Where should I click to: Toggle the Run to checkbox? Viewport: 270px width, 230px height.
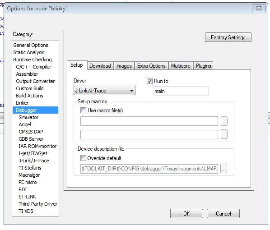click(149, 81)
